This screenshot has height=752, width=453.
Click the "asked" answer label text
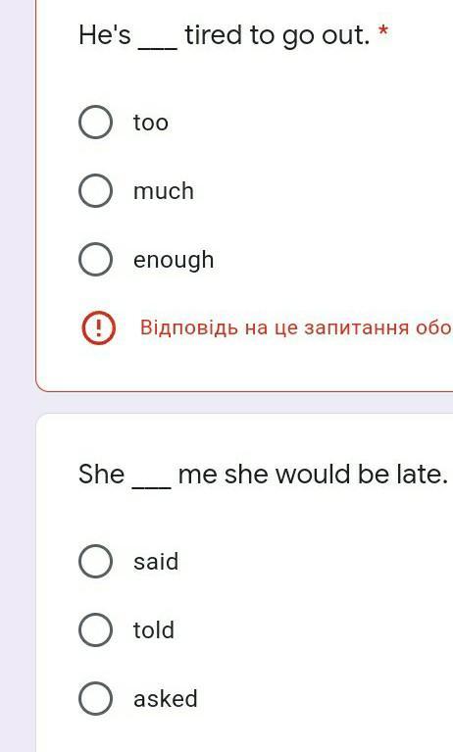[166, 698]
